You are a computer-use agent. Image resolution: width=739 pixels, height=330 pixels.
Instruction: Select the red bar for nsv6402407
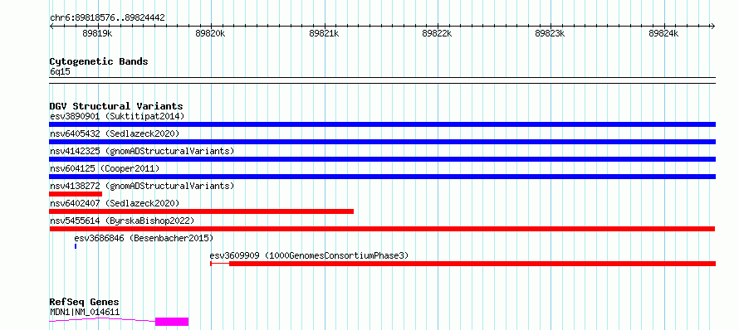tap(201, 211)
